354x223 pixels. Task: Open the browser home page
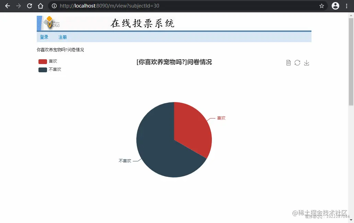pos(41,6)
